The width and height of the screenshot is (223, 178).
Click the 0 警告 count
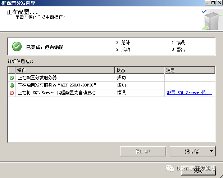point(178,49)
